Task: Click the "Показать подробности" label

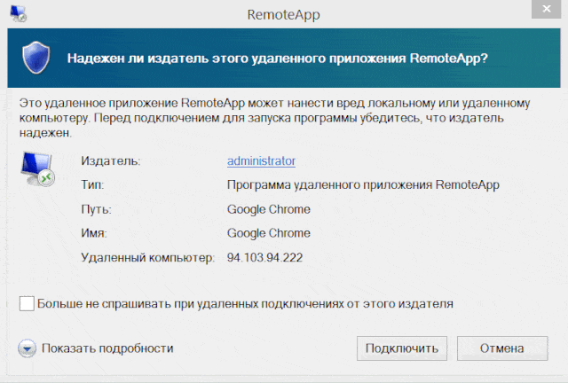Action: coord(106,348)
